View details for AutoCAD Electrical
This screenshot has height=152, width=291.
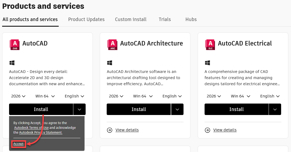(225, 130)
